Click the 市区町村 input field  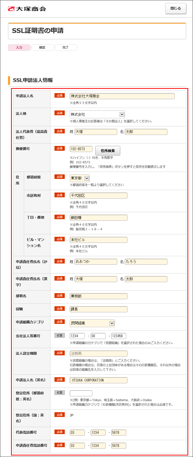pos(99,196)
